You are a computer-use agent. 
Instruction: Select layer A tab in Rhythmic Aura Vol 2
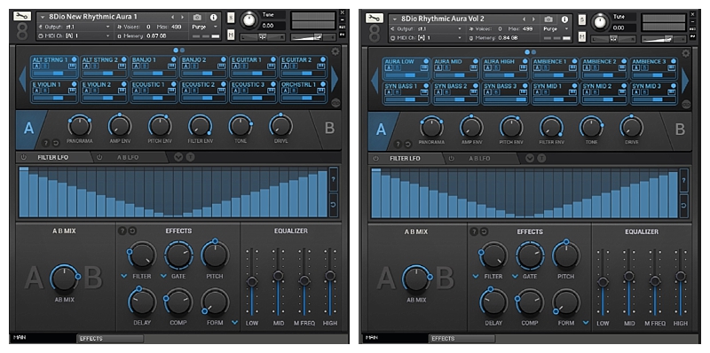point(382,130)
